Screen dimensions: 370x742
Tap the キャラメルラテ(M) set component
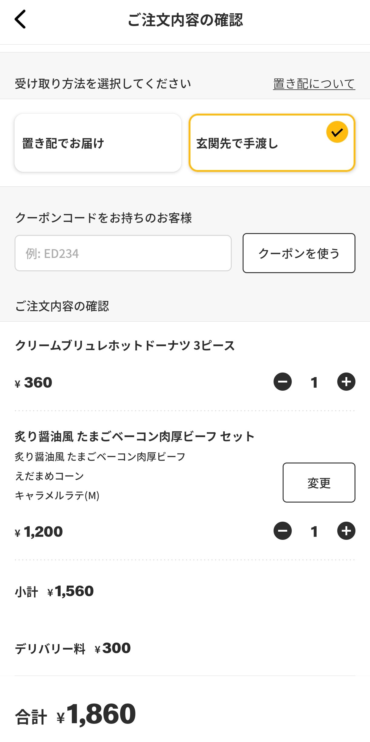57,496
